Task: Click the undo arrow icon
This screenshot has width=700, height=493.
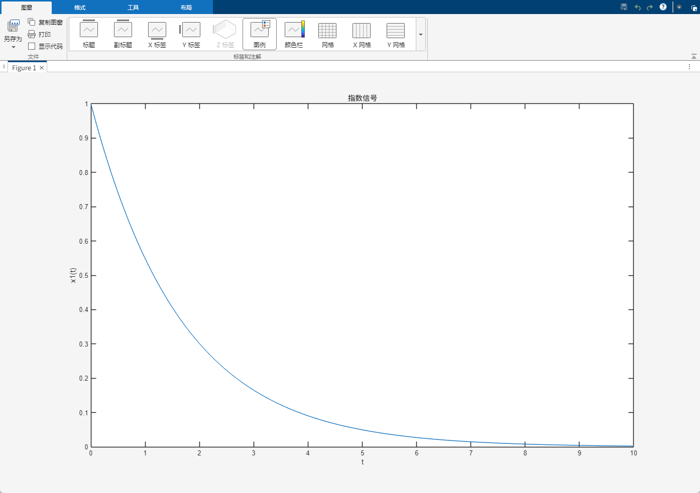Action: [637, 7]
